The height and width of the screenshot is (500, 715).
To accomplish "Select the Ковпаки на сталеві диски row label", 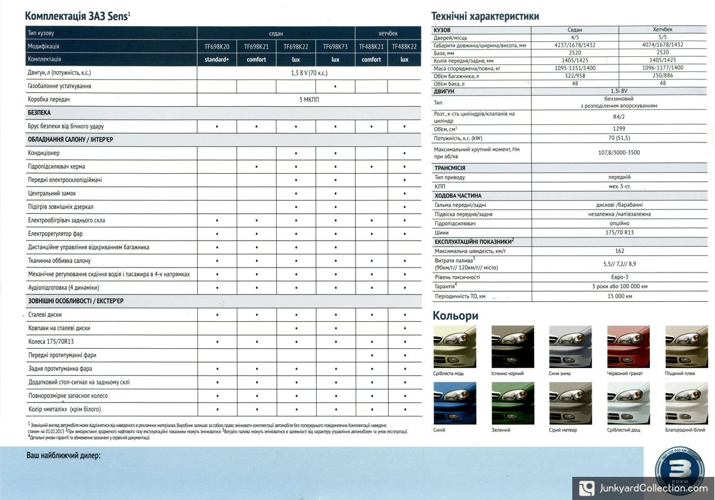I will point(59,328).
